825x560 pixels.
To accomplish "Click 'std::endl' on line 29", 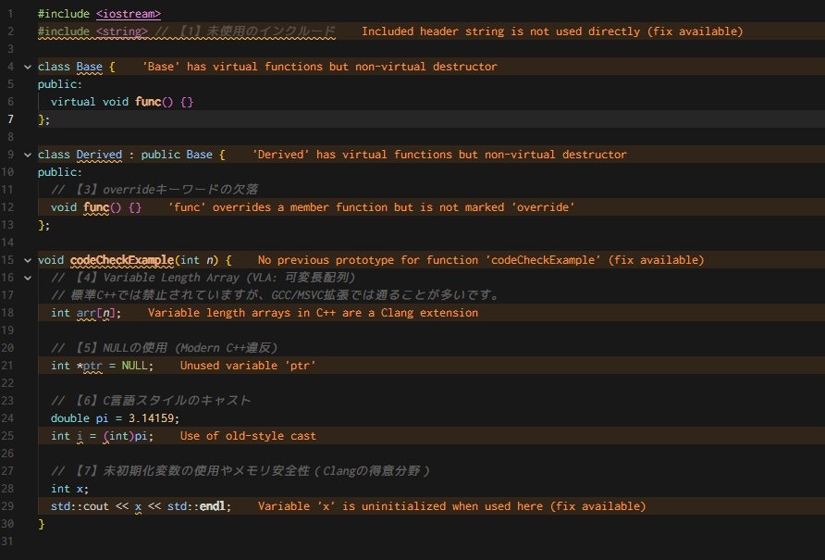I will pos(196,506).
